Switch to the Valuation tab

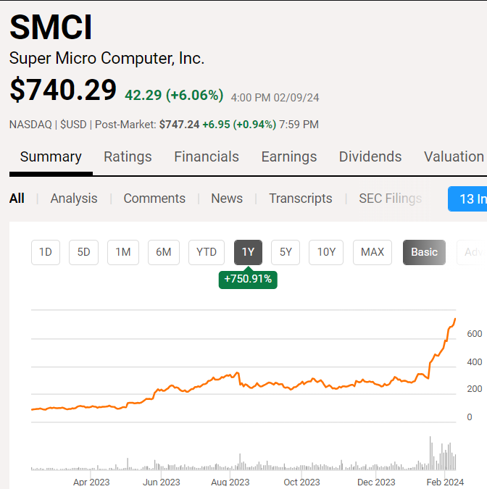point(454,157)
